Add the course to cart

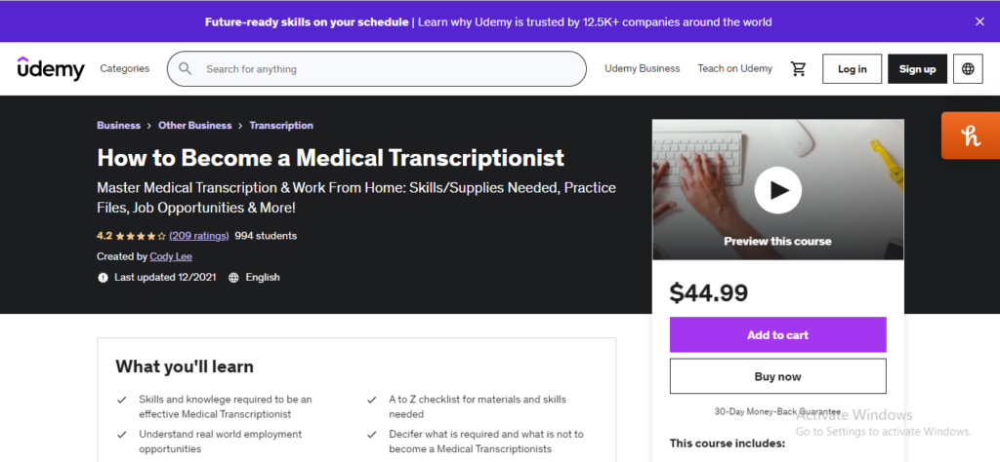pos(777,334)
